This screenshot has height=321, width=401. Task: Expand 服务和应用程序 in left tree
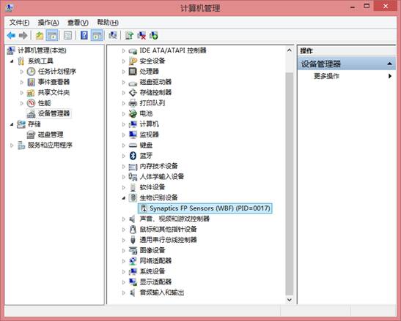tap(12, 146)
